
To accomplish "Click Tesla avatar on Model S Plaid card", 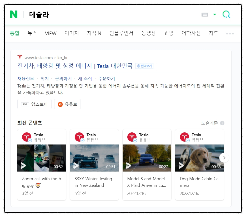I will pyautogui.click(x=132, y=137).
